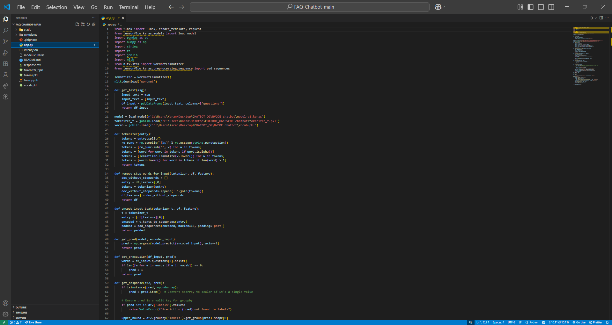
Task: Expand the OUTLINE section
Action: point(55,307)
